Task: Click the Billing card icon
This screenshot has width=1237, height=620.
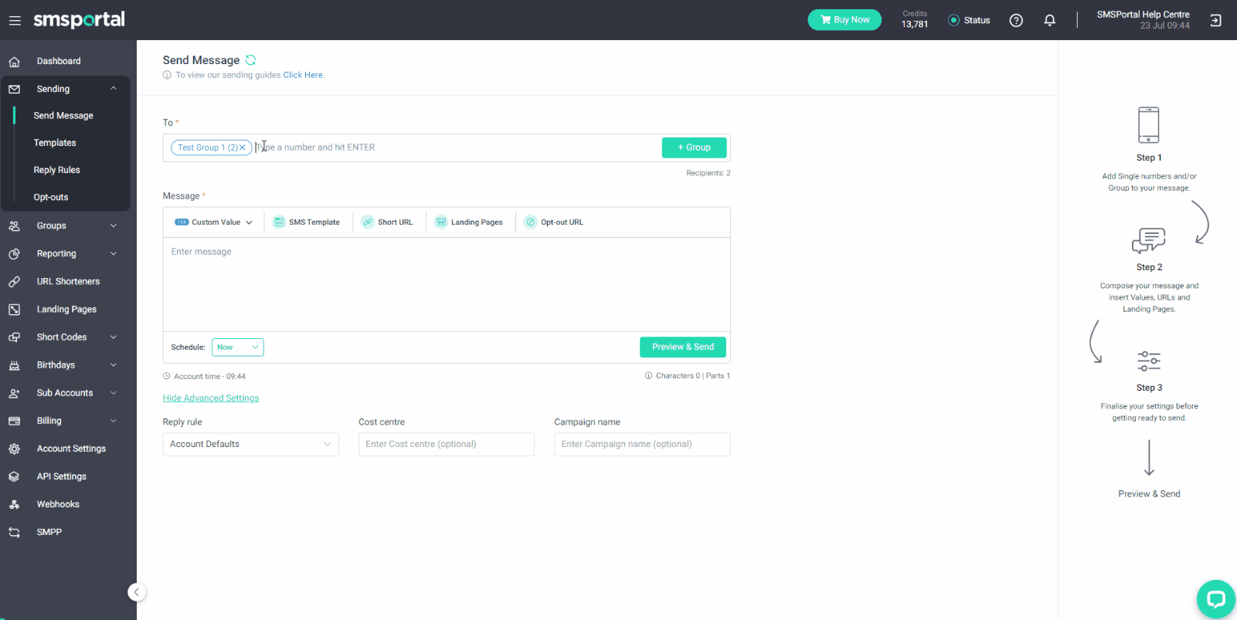Action: pyautogui.click(x=14, y=421)
